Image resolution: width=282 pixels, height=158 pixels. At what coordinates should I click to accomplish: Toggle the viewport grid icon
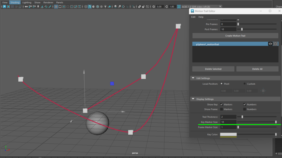coord(56,7)
